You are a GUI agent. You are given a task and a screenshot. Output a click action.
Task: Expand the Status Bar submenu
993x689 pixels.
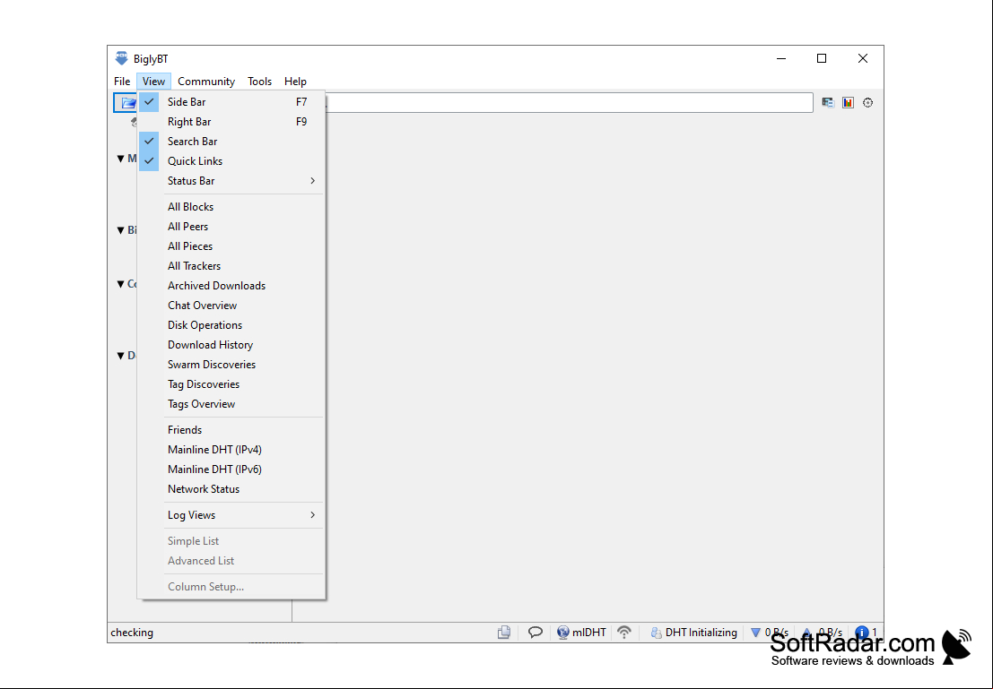[x=231, y=180]
